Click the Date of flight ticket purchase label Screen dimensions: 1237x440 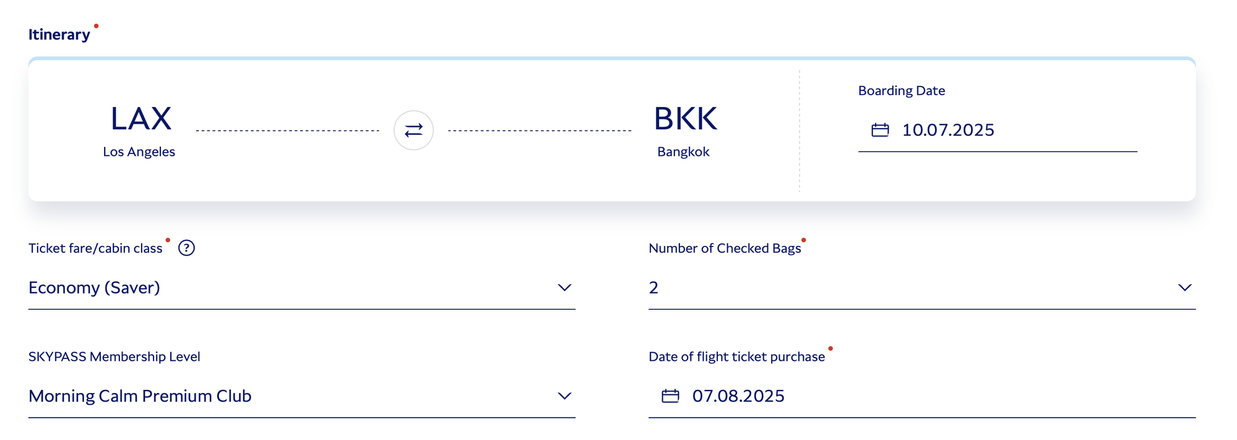pos(736,357)
